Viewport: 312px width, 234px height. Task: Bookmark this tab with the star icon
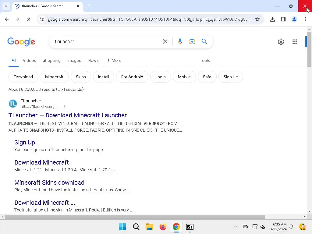[x=257, y=19]
